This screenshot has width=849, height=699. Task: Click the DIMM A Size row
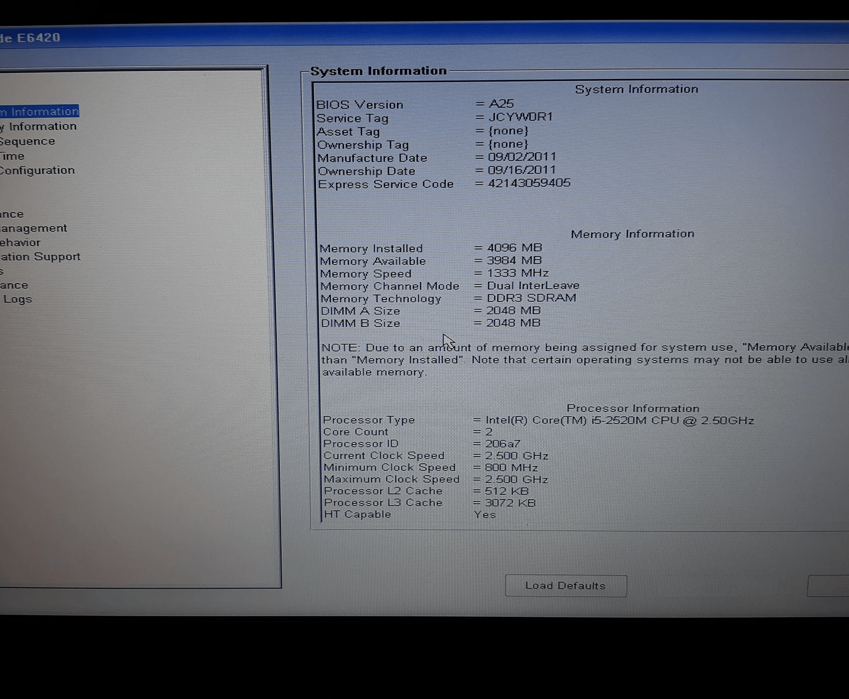pos(431,311)
